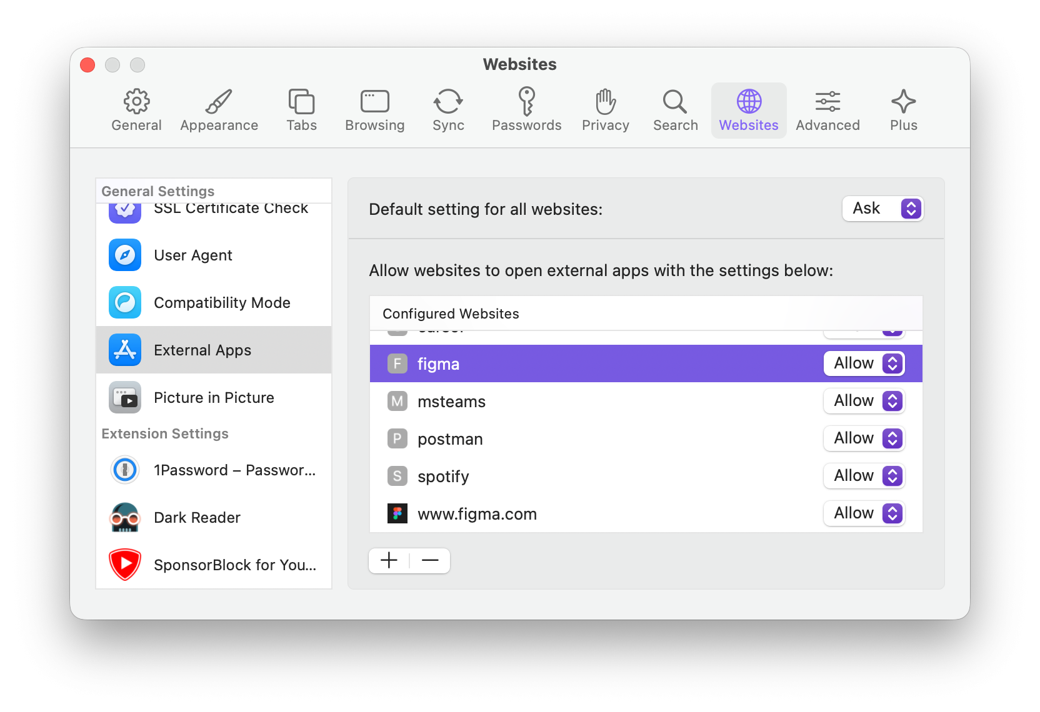Open the General settings tab
The width and height of the screenshot is (1040, 712).
136,111
